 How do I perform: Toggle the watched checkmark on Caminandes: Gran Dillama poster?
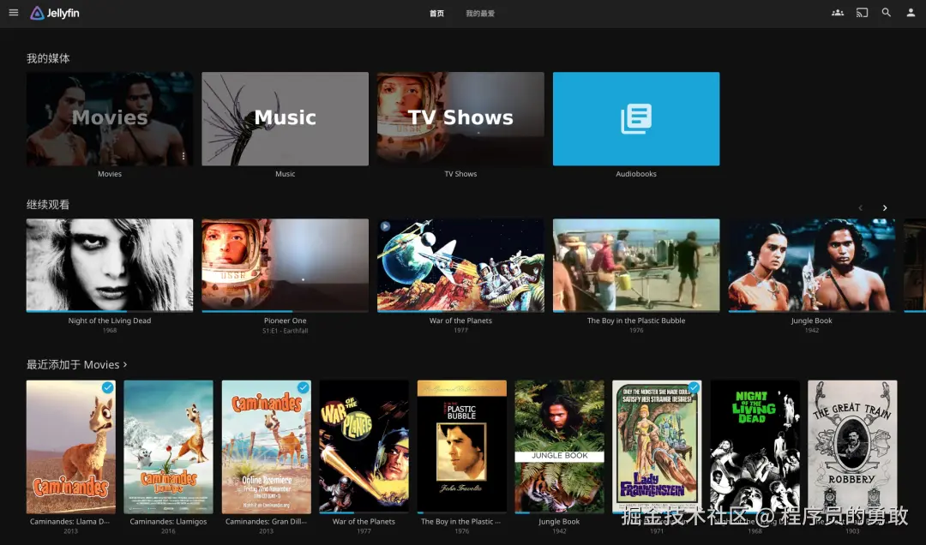click(303, 388)
